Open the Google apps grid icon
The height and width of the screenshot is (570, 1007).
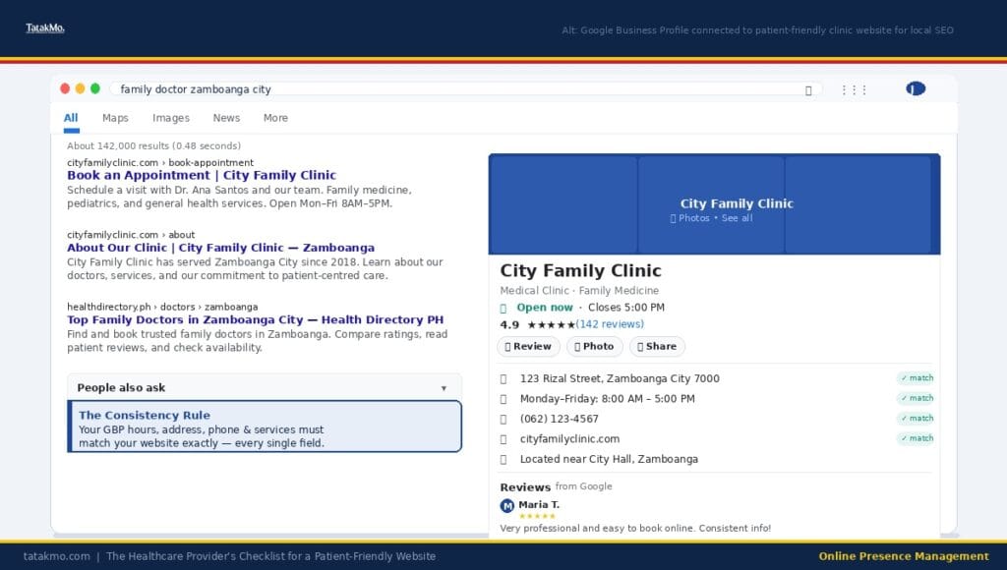[x=855, y=89]
